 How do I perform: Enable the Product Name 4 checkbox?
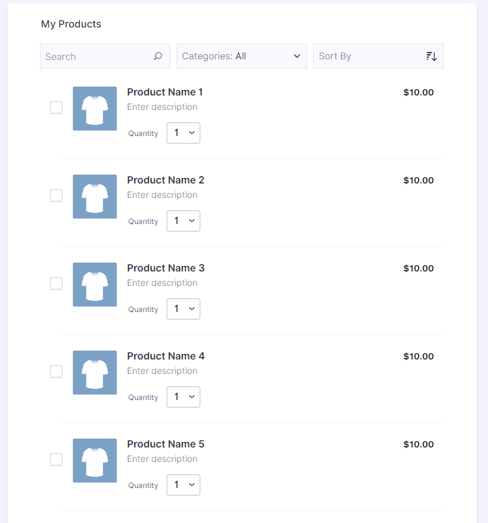tap(56, 371)
